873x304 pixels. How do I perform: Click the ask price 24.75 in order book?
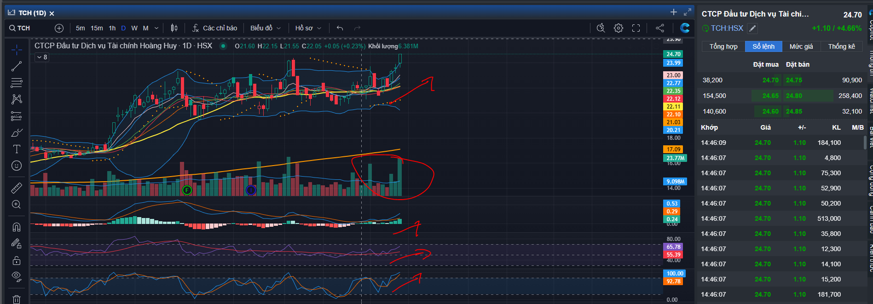coord(794,80)
